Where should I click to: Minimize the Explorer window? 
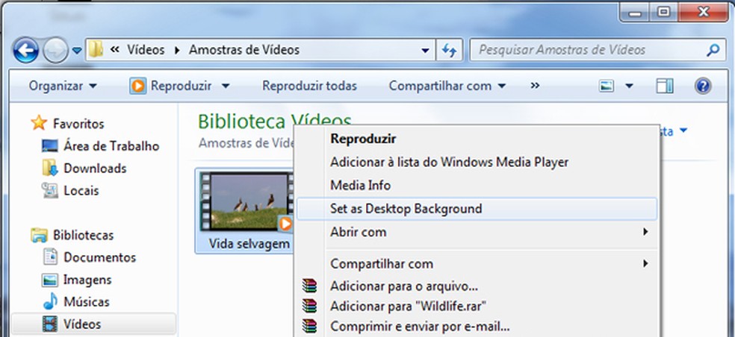click(x=636, y=13)
